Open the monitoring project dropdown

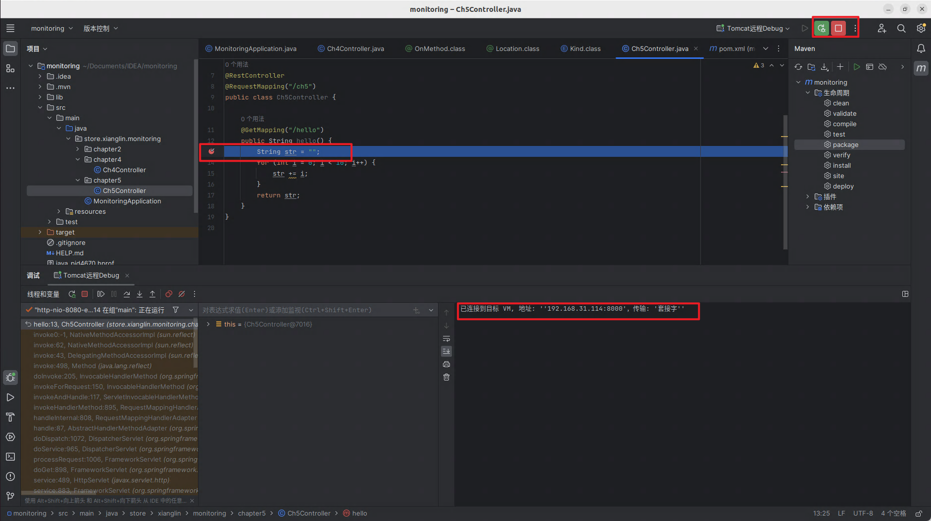(51, 28)
